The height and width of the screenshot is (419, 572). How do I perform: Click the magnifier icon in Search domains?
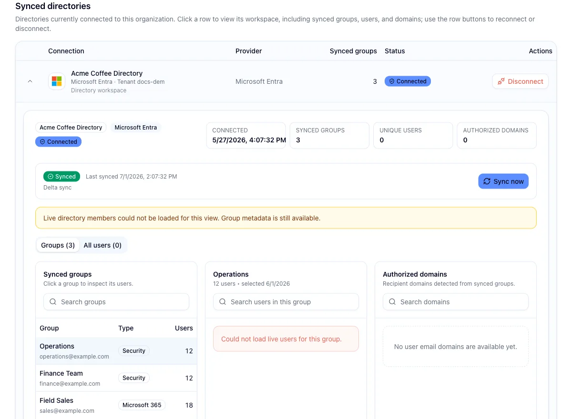tap(392, 302)
